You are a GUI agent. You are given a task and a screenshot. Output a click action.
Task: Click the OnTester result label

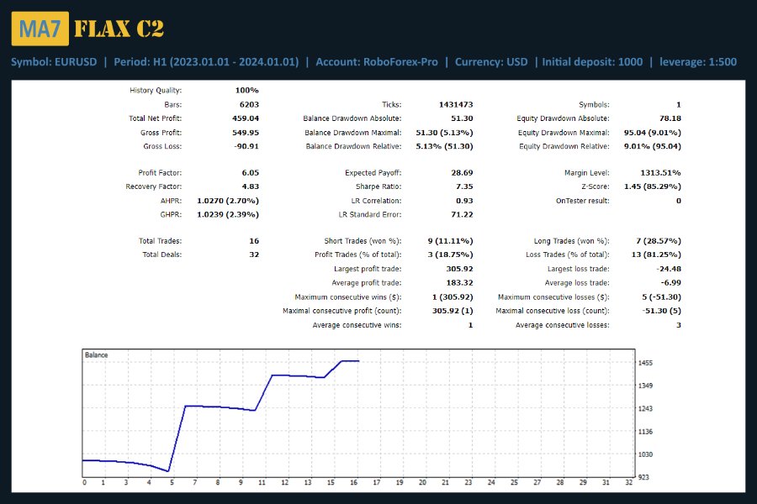pyautogui.click(x=583, y=201)
